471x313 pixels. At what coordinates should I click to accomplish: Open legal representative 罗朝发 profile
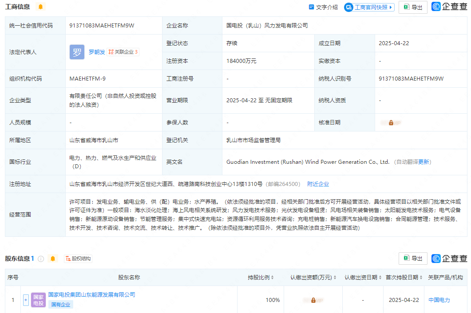(x=97, y=52)
